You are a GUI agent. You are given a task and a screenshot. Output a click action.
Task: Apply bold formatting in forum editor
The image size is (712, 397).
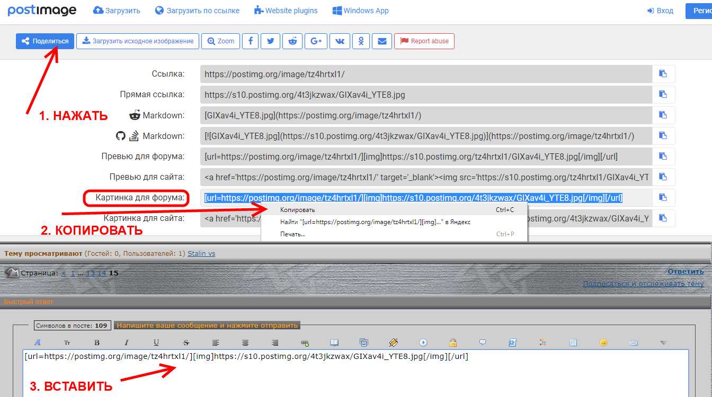pos(97,343)
